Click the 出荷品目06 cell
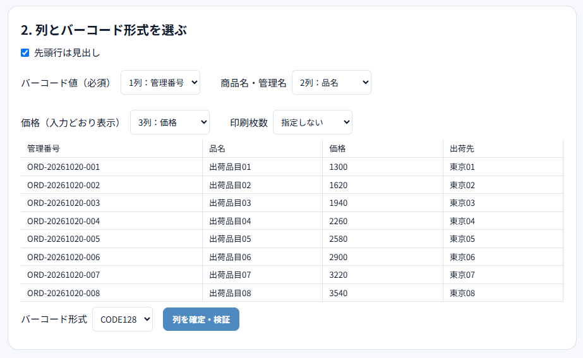 (x=263, y=257)
